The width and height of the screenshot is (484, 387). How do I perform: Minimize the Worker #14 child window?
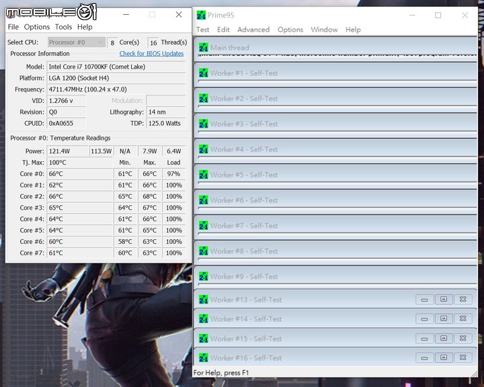pos(424,318)
